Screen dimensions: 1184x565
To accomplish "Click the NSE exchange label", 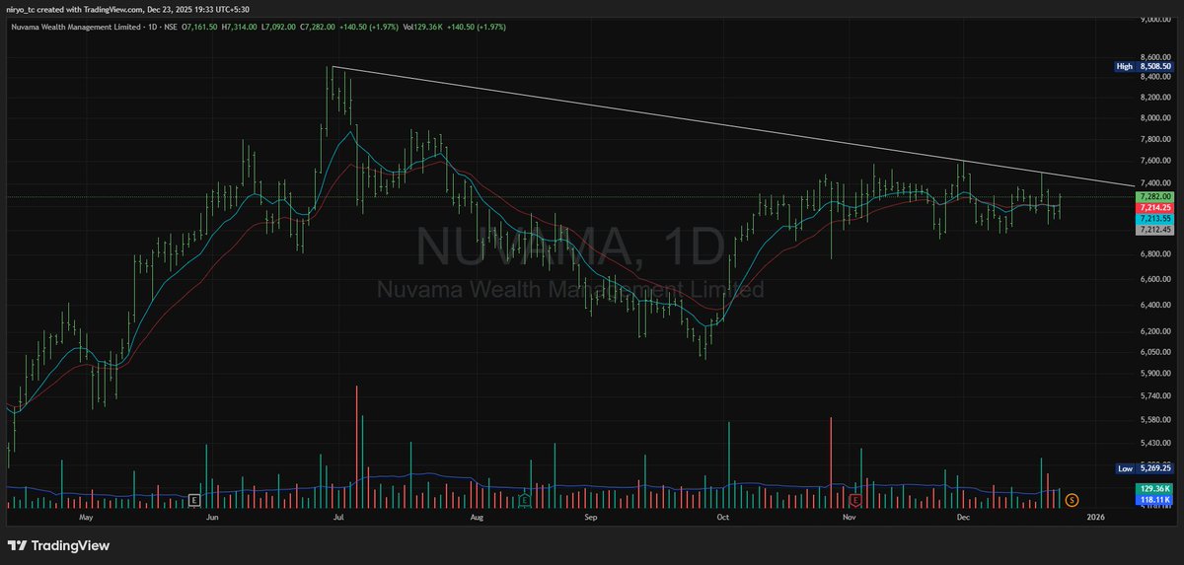I will (x=171, y=27).
